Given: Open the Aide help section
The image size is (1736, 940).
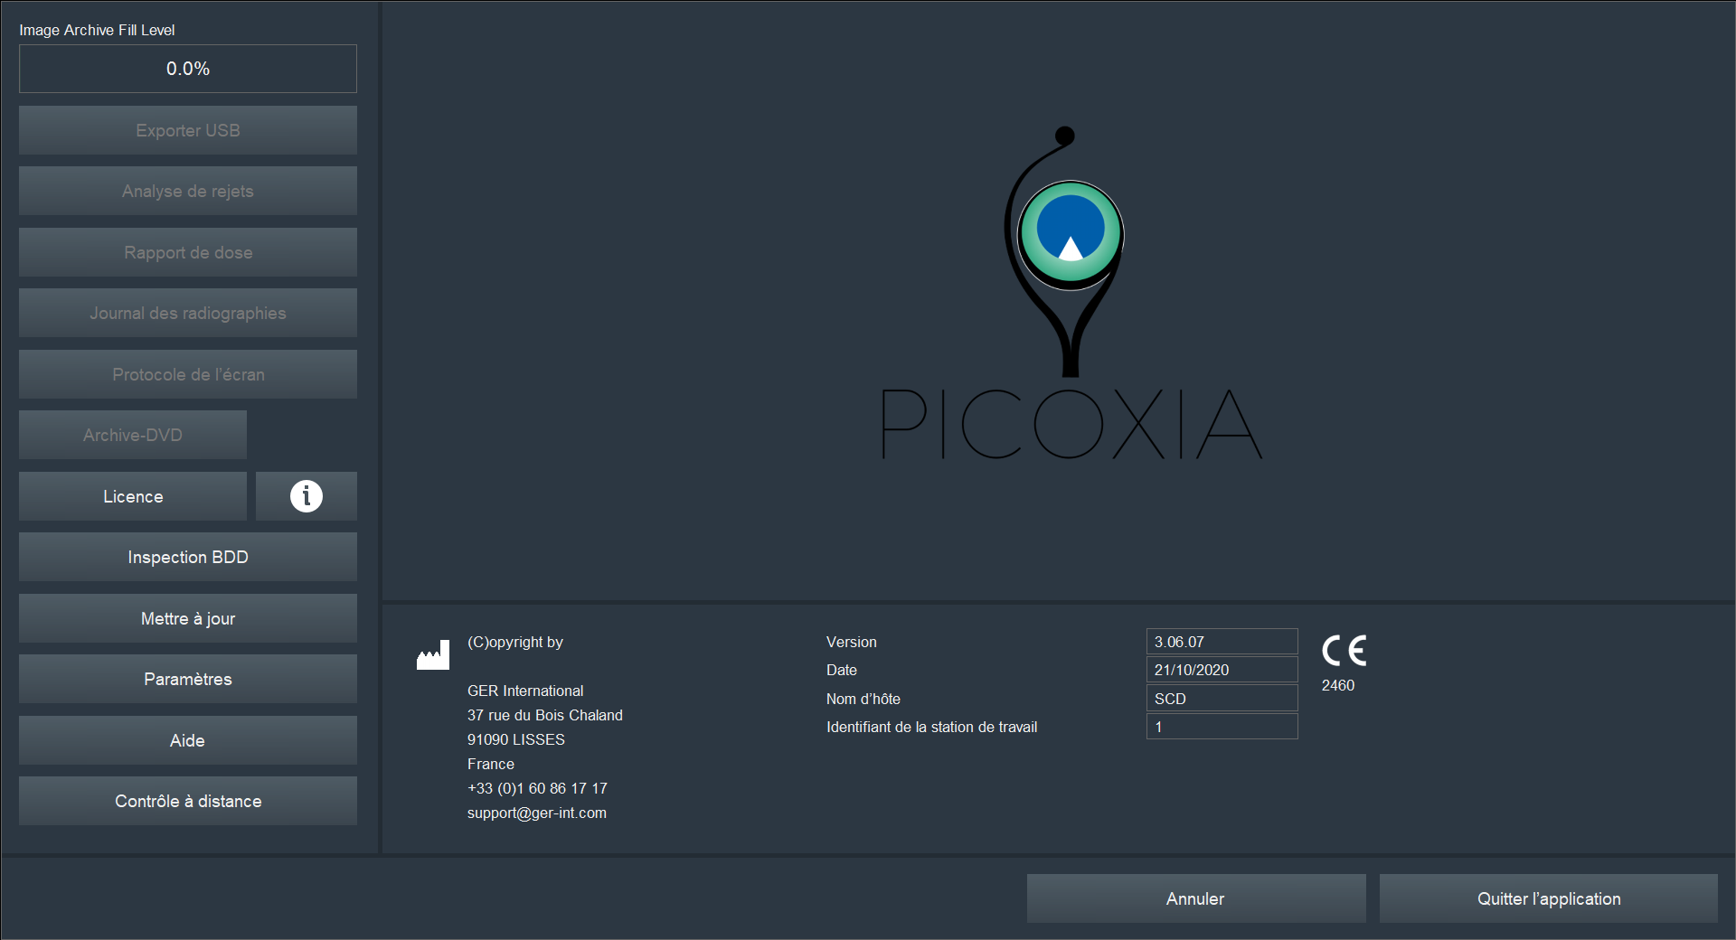Looking at the screenshot, I should click(188, 740).
